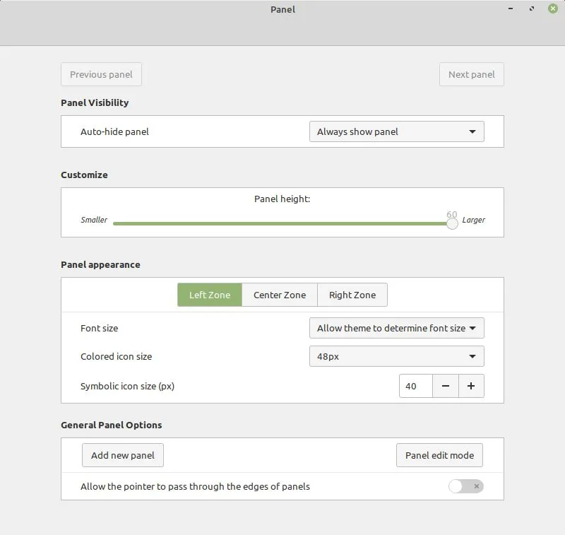Restore the Panel window size
The image size is (565, 535).
[x=532, y=9]
